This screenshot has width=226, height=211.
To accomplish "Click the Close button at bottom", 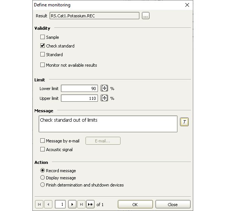I will click(173, 204).
